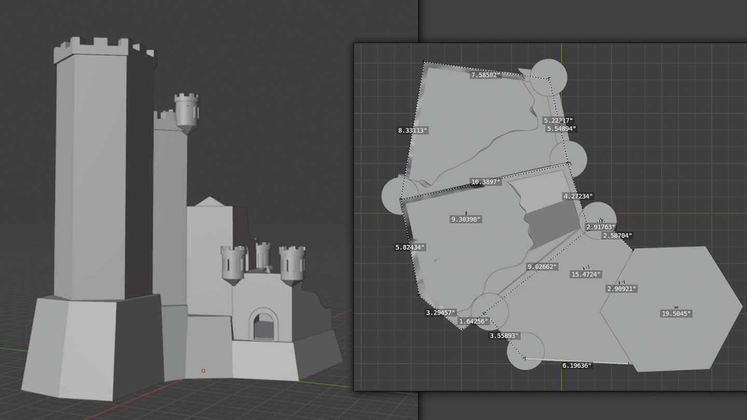The image size is (747, 420).
Task: Click the 2.91763" measurement label
Action: pos(600,227)
